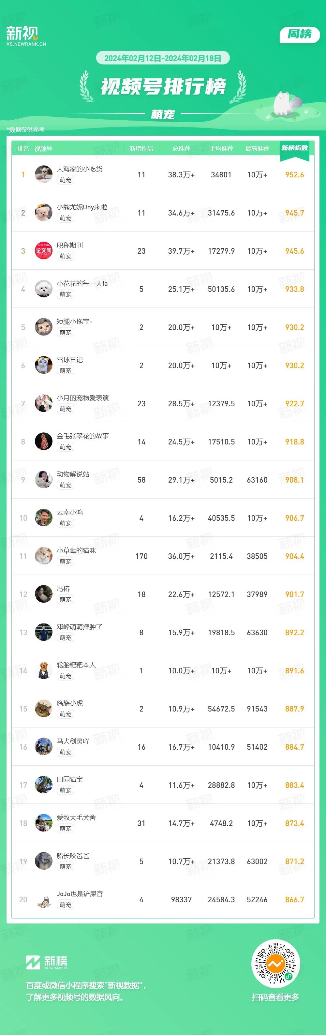Open the 短腿小拖宝- account name

coord(74,322)
